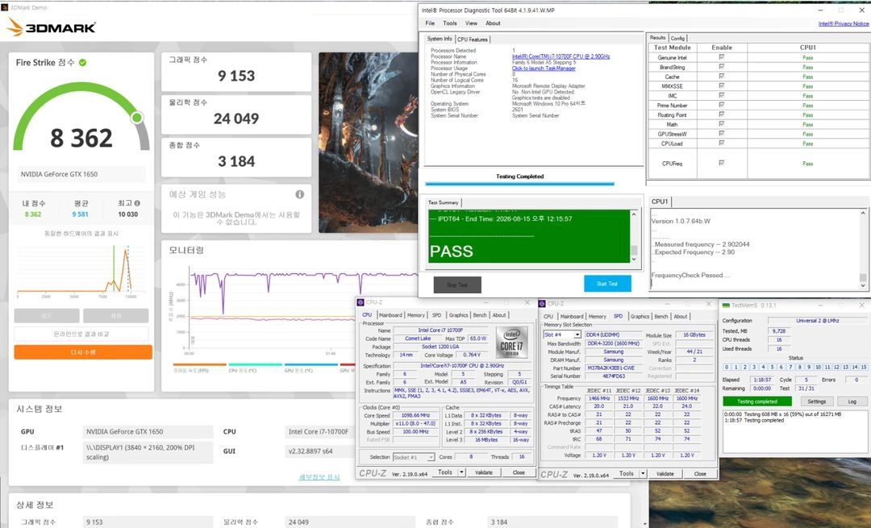Click Validate in the left CPU-Z window
The height and width of the screenshot is (528, 871).
tap(484, 472)
